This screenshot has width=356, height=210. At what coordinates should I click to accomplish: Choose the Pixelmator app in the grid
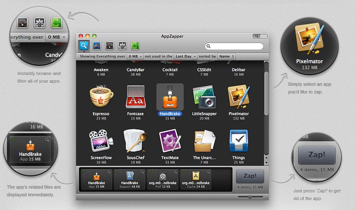tap(239, 97)
